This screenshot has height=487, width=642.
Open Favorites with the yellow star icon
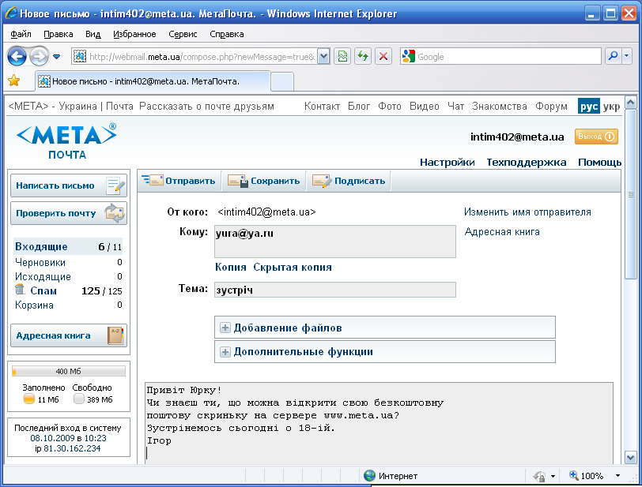coord(14,81)
